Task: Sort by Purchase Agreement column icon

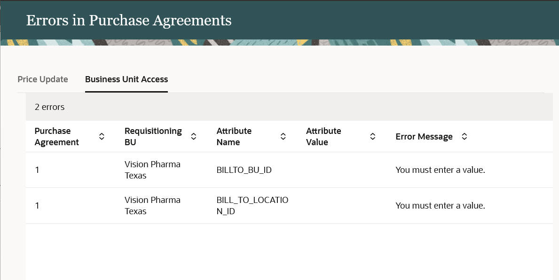Action: (x=102, y=137)
